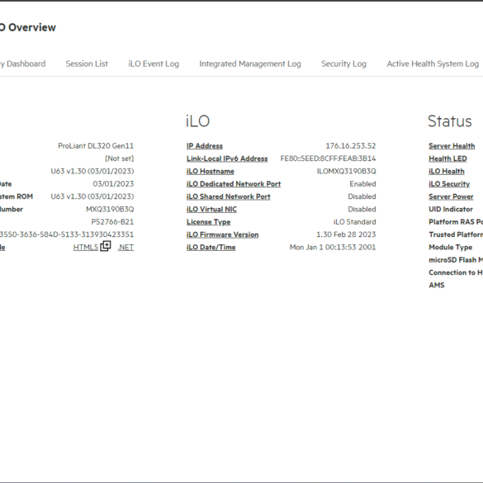Open Active Health System Log tab
This screenshot has width=483, height=483.
pos(433,64)
